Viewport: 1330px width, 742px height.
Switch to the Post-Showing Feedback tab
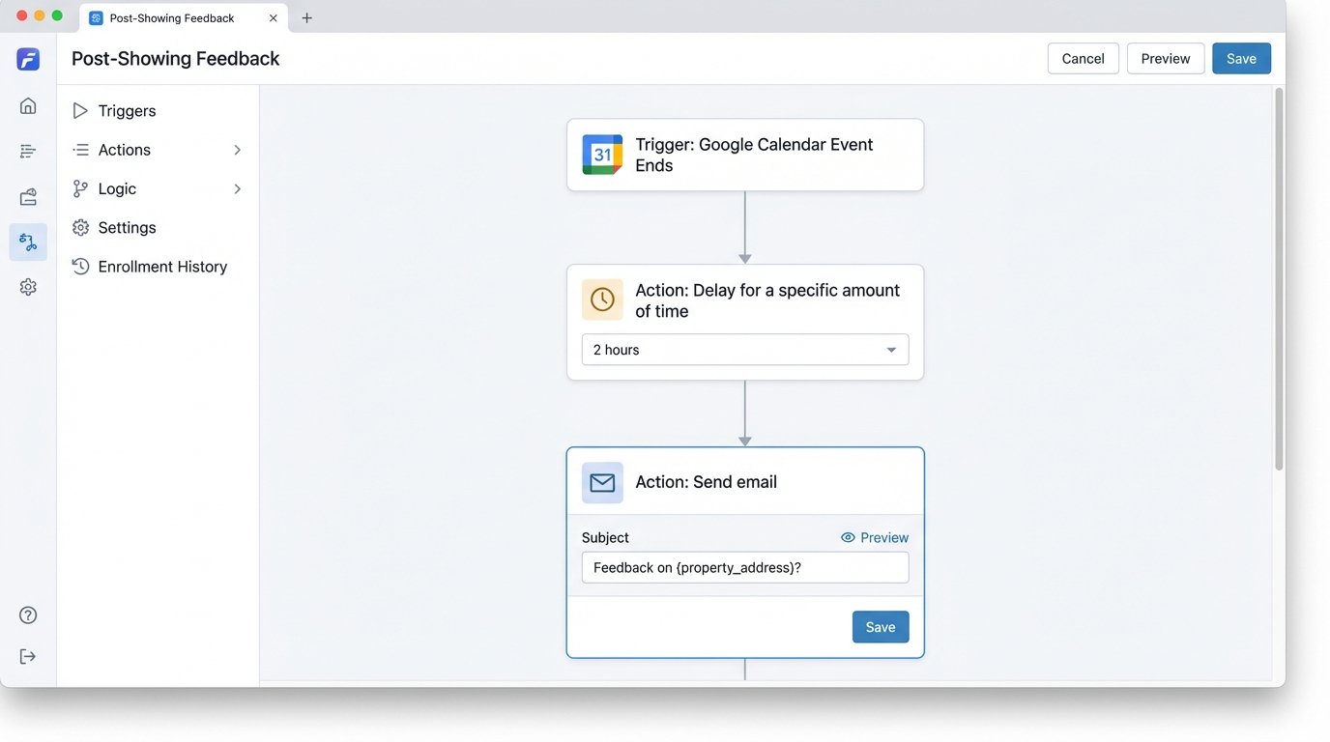[x=171, y=17]
